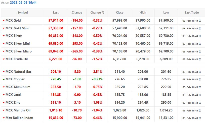205x123 pixels.
Task: Click the clock icon in MCX Zinc row
Action: tap(200, 103)
